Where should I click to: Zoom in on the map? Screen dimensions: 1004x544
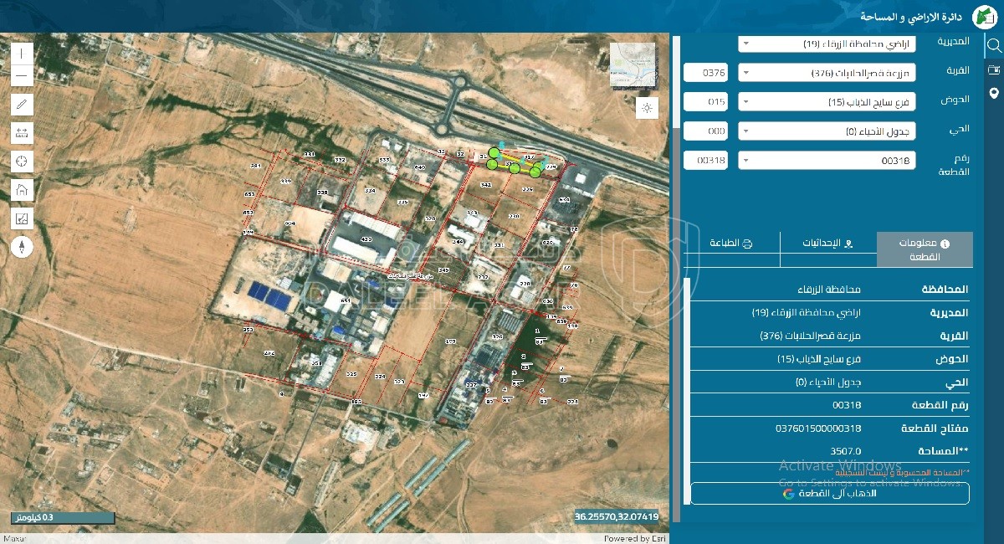click(22, 53)
